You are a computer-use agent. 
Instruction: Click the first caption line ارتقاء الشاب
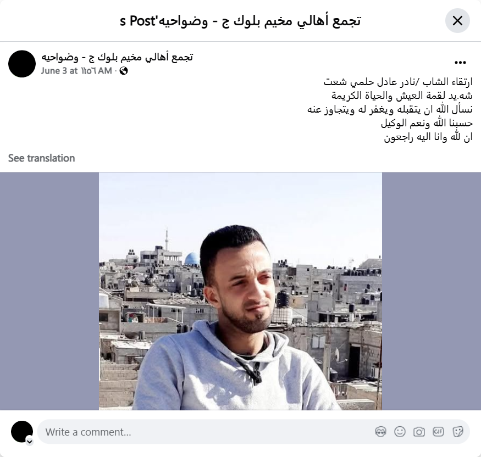point(398,82)
